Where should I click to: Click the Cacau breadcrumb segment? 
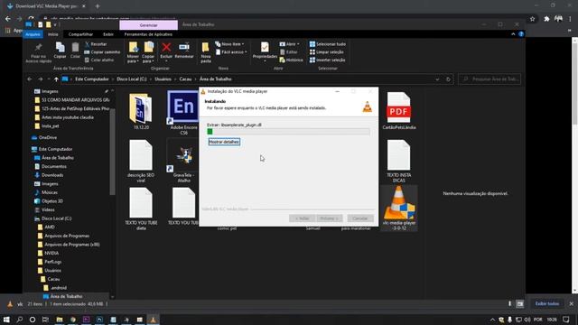pyautogui.click(x=185, y=79)
